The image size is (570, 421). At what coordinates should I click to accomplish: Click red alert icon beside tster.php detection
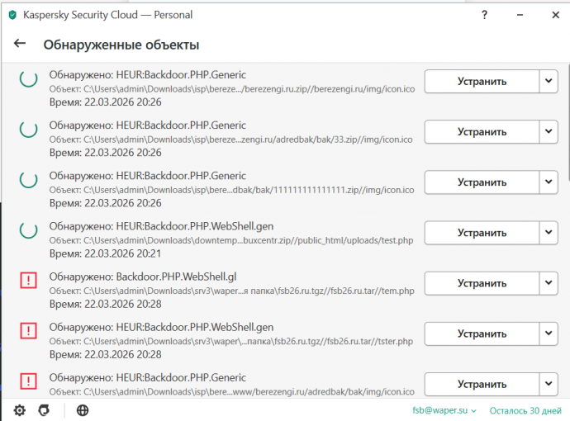click(29, 333)
